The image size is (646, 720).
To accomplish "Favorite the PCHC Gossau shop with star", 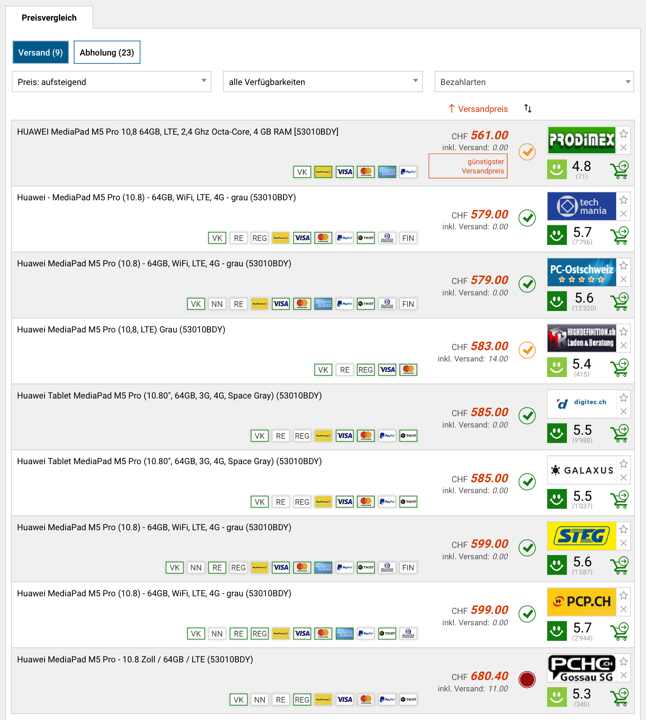I will 624,662.
